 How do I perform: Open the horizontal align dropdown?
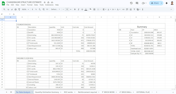pos(105,10)
